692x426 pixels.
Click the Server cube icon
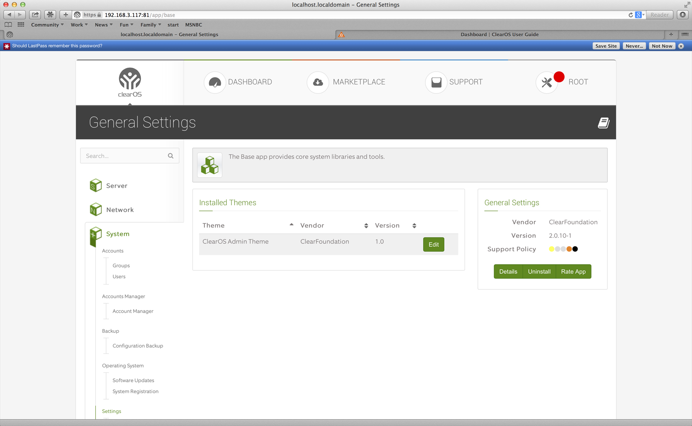96,185
